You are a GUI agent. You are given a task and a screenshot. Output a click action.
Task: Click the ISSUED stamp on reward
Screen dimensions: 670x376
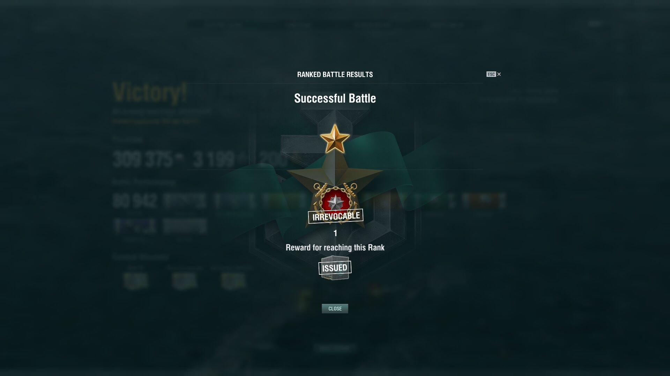tap(335, 268)
